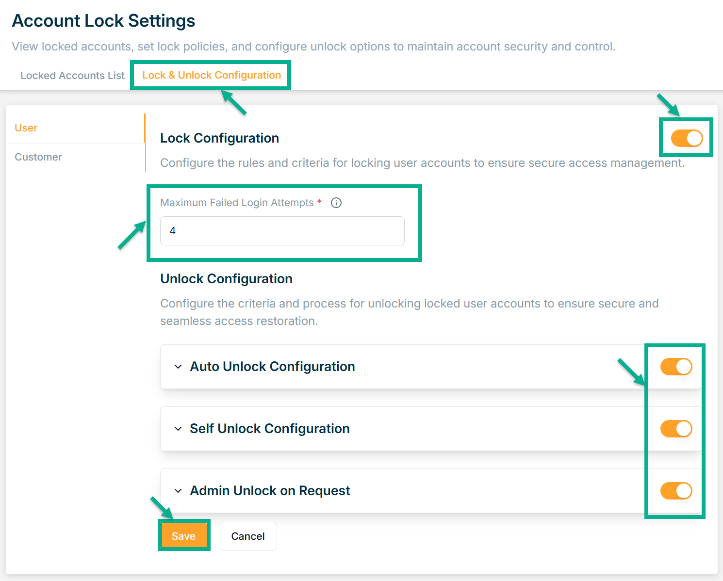Screen dimensions: 723x581
Task: Disable the Lock Configuration toggle
Action: pos(687,138)
